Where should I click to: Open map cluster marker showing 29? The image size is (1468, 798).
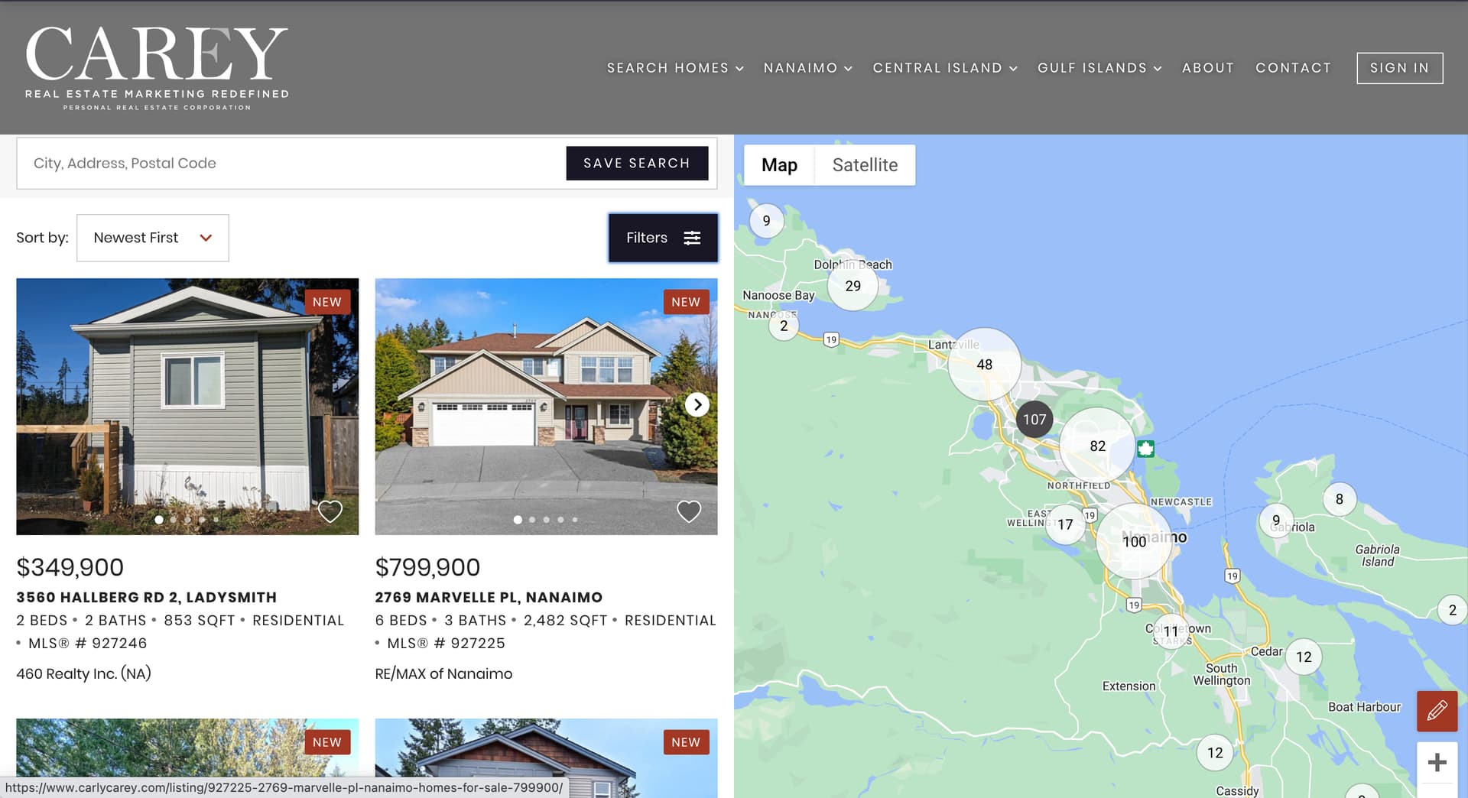(853, 286)
